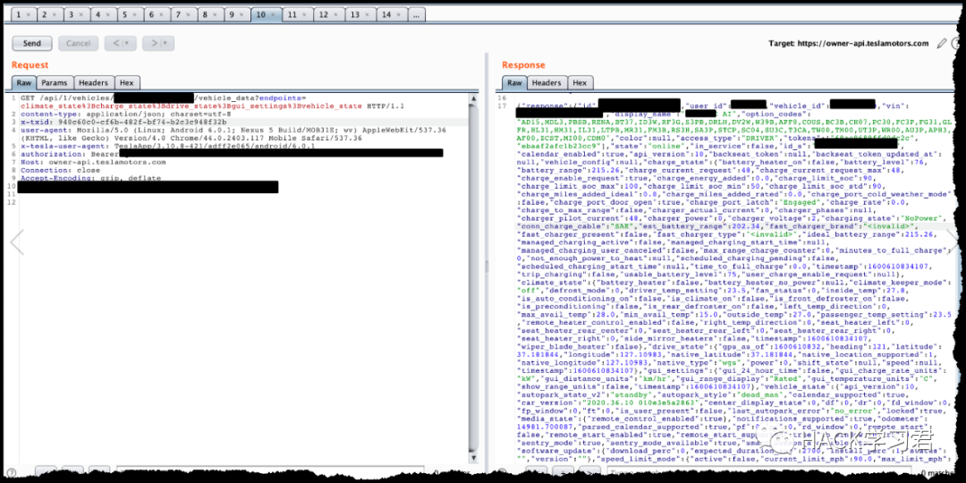
Task: Click the 'x-txid' header line in request
Action: tap(123, 122)
